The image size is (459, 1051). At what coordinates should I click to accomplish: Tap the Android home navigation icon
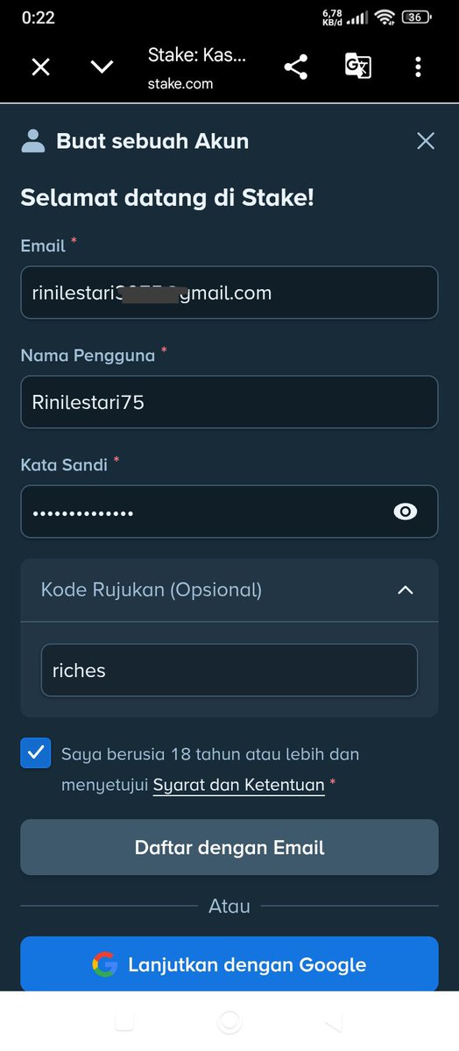click(x=229, y=1022)
